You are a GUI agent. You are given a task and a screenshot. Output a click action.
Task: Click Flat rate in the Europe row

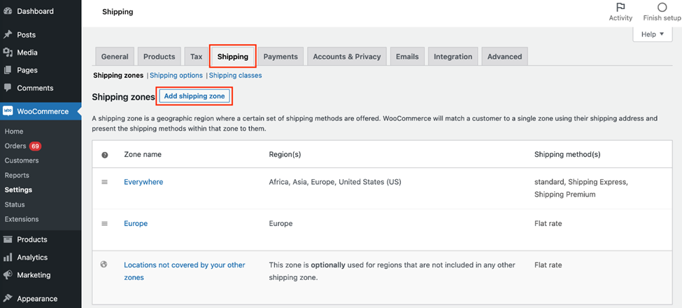[x=548, y=223]
